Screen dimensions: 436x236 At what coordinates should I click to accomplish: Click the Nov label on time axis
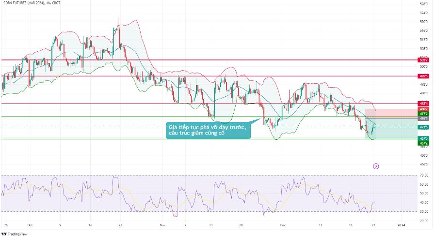(x=162, y=225)
